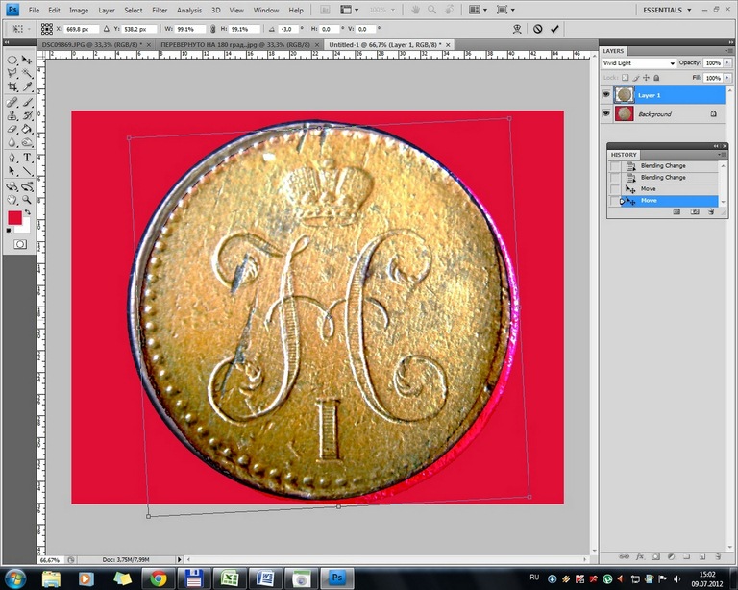Select the Eyedropper tool
The height and width of the screenshot is (590, 738).
tap(27, 86)
